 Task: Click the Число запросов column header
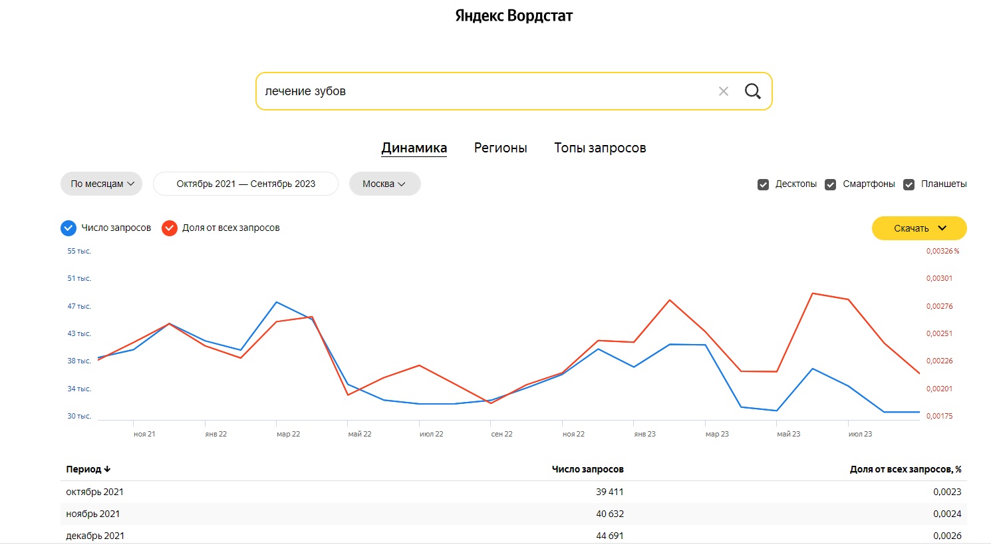point(587,470)
